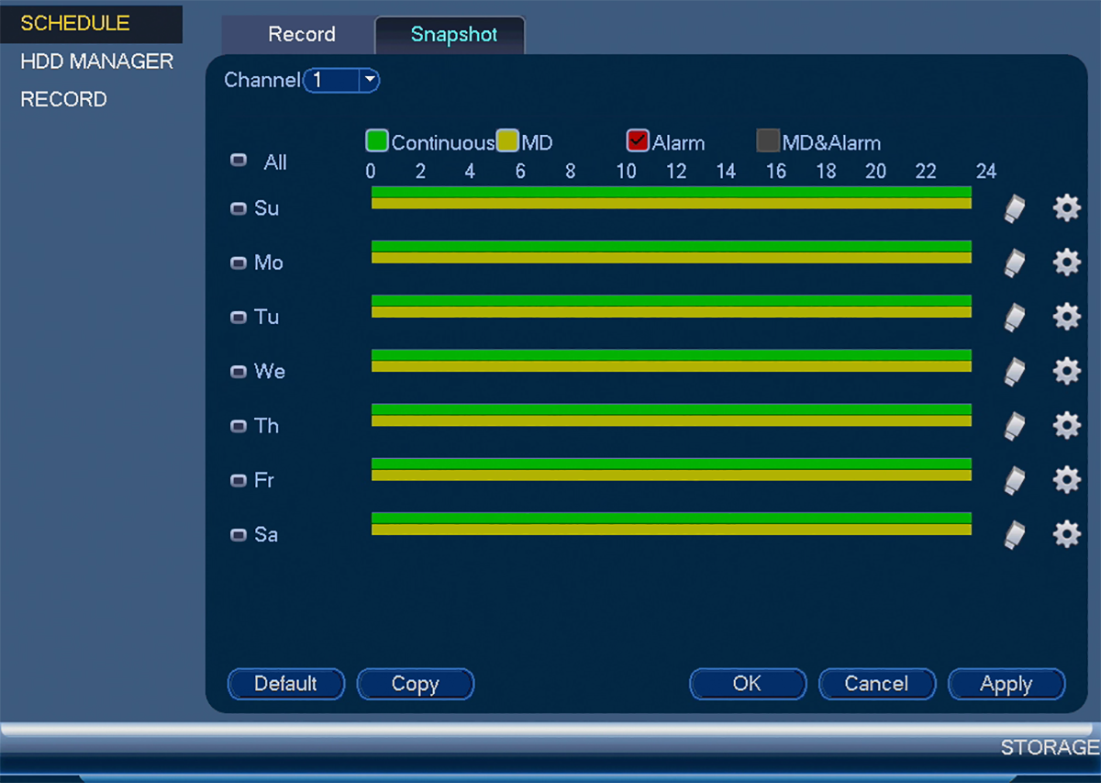The width and height of the screenshot is (1101, 783).
Task: Click the eraser icon for Friday
Action: pos(1014,480)
